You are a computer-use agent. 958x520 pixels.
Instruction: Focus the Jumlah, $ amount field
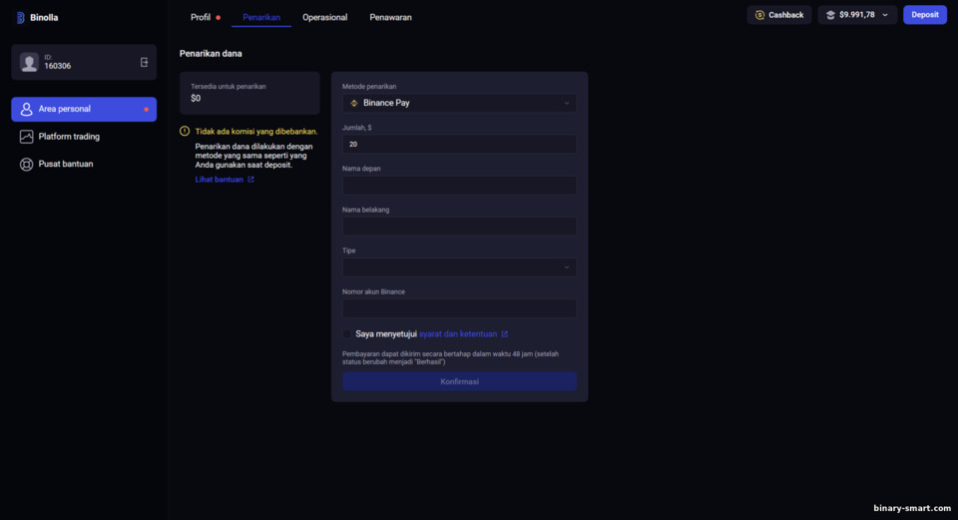(459, 144)
